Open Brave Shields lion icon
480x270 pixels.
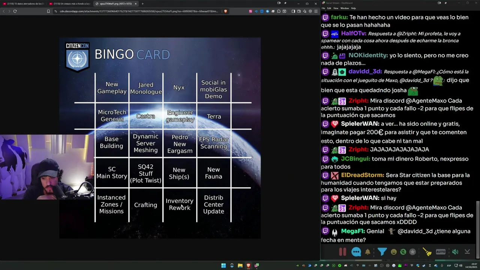(x=225, y=11)
